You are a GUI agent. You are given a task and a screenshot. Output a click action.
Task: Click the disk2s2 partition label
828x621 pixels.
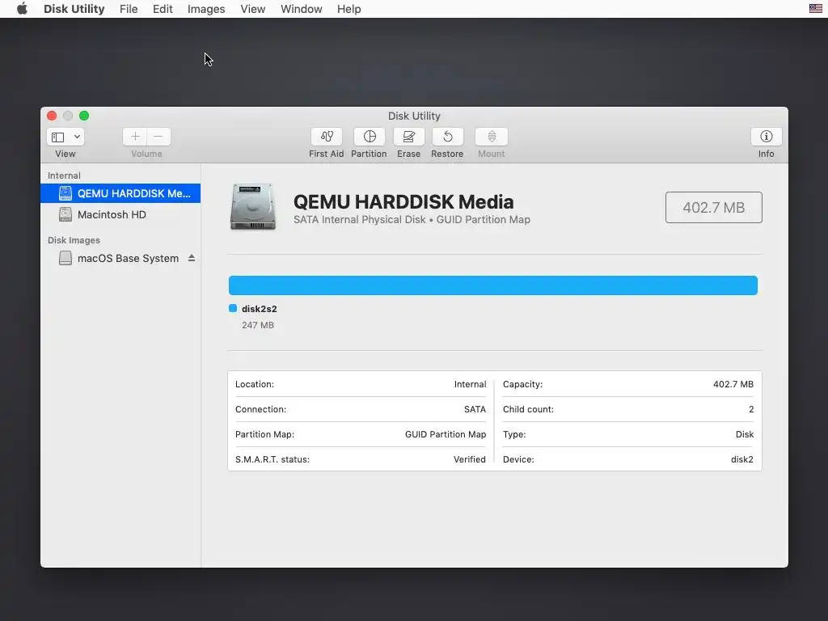[x=260, y=309]
